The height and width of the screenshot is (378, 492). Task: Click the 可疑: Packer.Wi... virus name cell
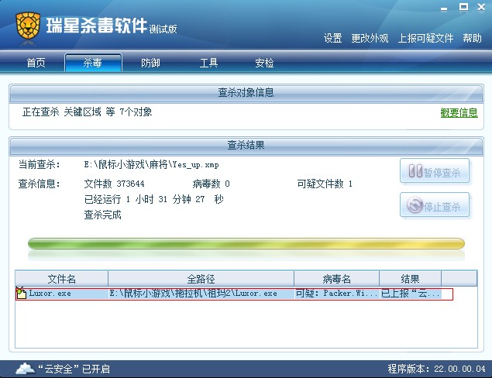pos(336,294)
